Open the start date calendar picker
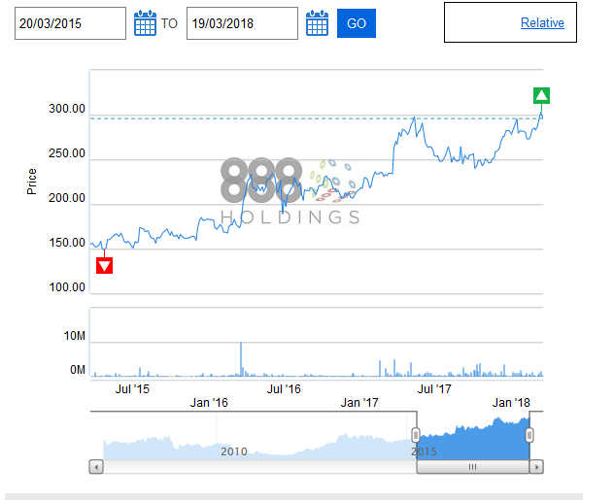 [145, 23]
